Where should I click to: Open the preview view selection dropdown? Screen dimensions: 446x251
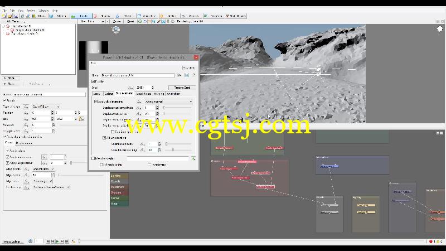(91, 21)
